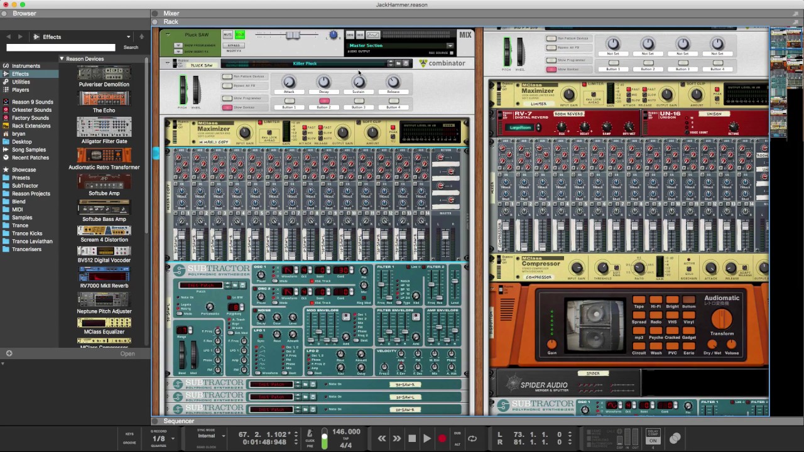Expand Show Insert FX on mix channel

pyautogui.click(x=178, y=51)
